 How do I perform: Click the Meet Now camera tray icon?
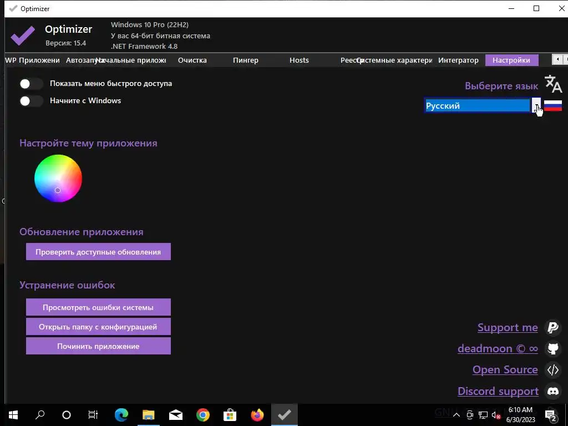tap(470, 415)
